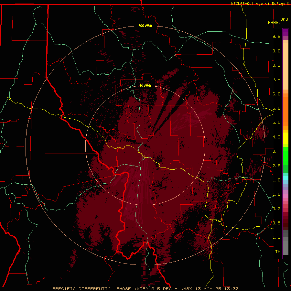Click the -0.5 value on color scale

click(275, 223)
